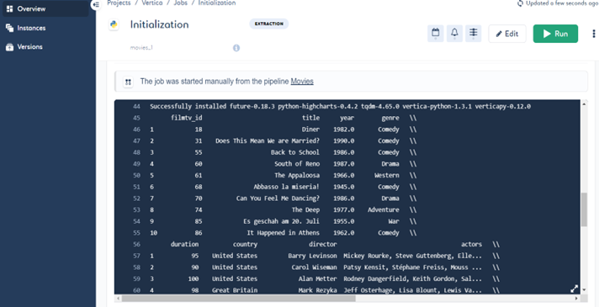Viewport: 599px width, 307px height.
Task: Click the 'actors' column header in log
Action: [x=471, y=244]
